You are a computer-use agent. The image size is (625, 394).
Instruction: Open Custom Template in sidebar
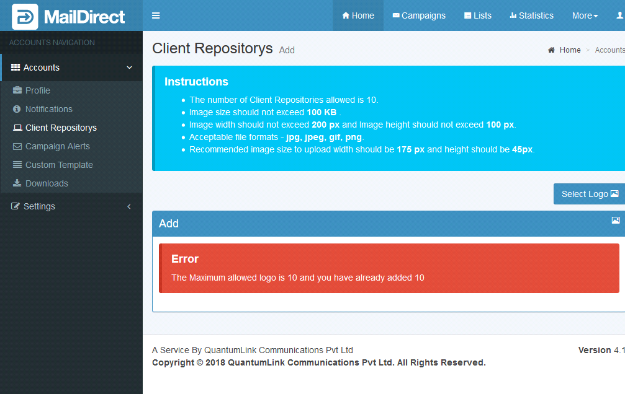(59, 165)
